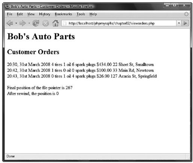
Task: Open the Help menu
Action: click(x=93, y=14)
